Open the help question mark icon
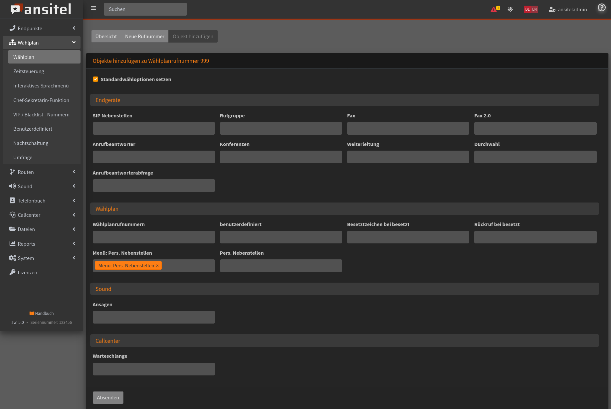Screen dimensions: 611x409 point(601,8)
